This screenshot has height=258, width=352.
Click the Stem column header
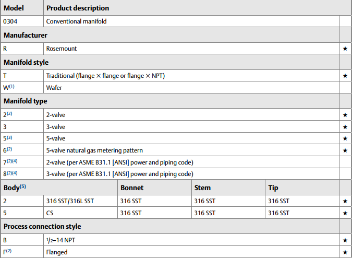click(202, 187)
